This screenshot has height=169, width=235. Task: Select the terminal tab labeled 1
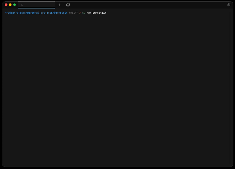[x=36, y=5]
